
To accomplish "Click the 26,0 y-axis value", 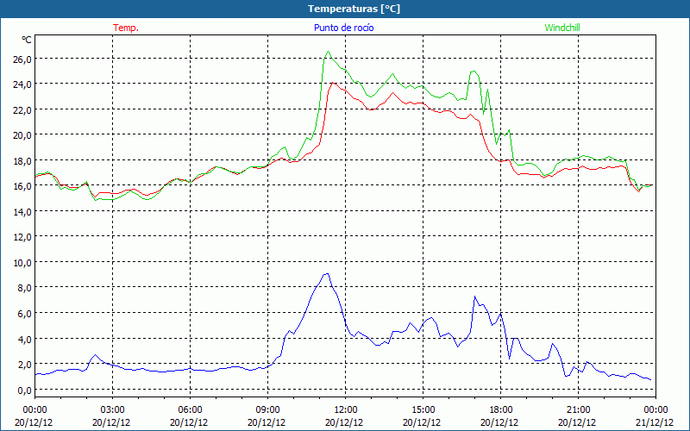I will click(x=22, y=59).
